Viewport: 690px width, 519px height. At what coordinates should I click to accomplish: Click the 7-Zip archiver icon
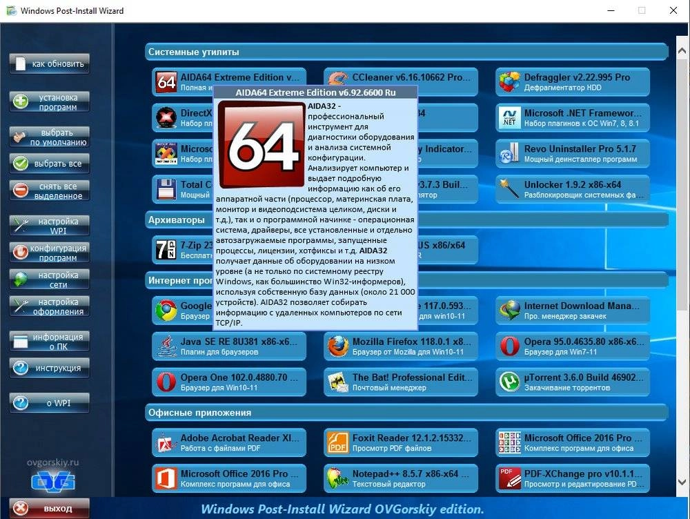[165, 248]
